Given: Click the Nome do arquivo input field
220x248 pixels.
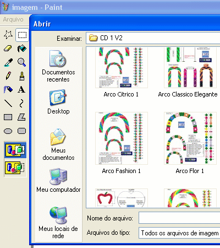Looking at the screenshot, I should 179,218.
